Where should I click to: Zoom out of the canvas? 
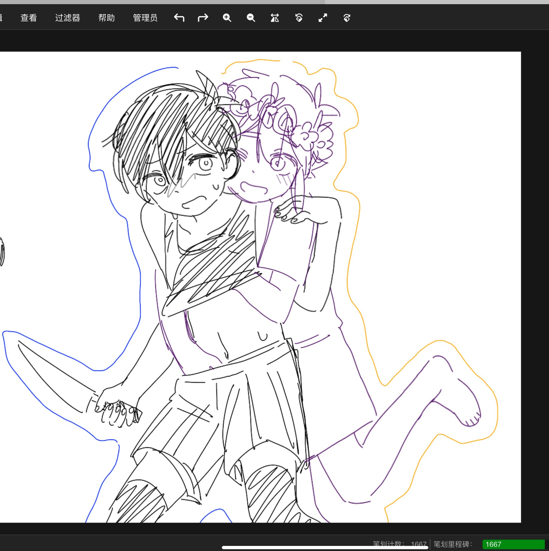[x=251, y=18]
